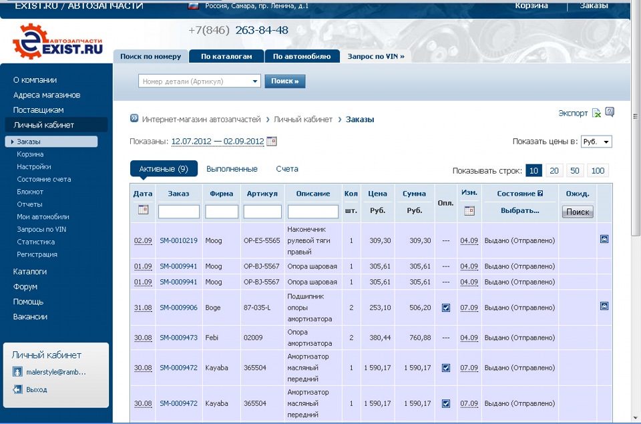Click the 07.09 change date in SM-0009906 row
This screenshot has height=424, width=641.
469,307
